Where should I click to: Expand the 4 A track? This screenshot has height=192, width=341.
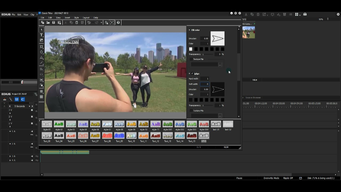pyautogui.click(x=10, y=160)
